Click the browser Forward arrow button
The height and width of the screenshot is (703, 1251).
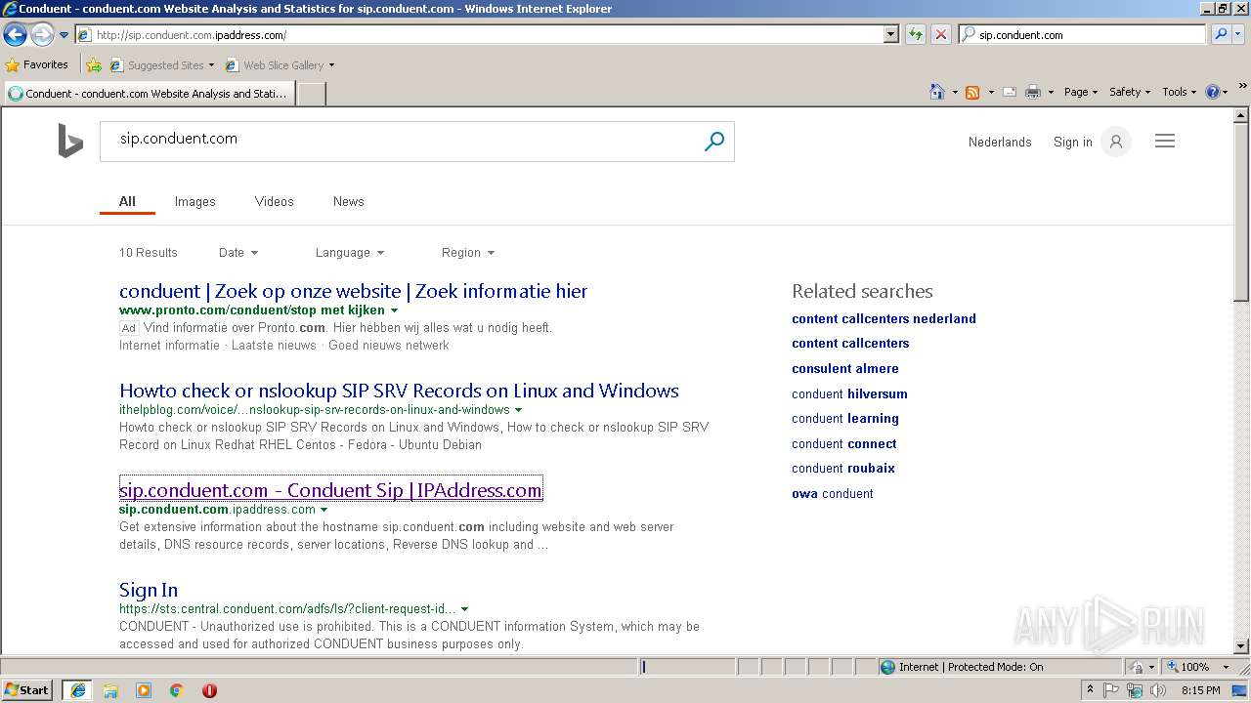42,34
